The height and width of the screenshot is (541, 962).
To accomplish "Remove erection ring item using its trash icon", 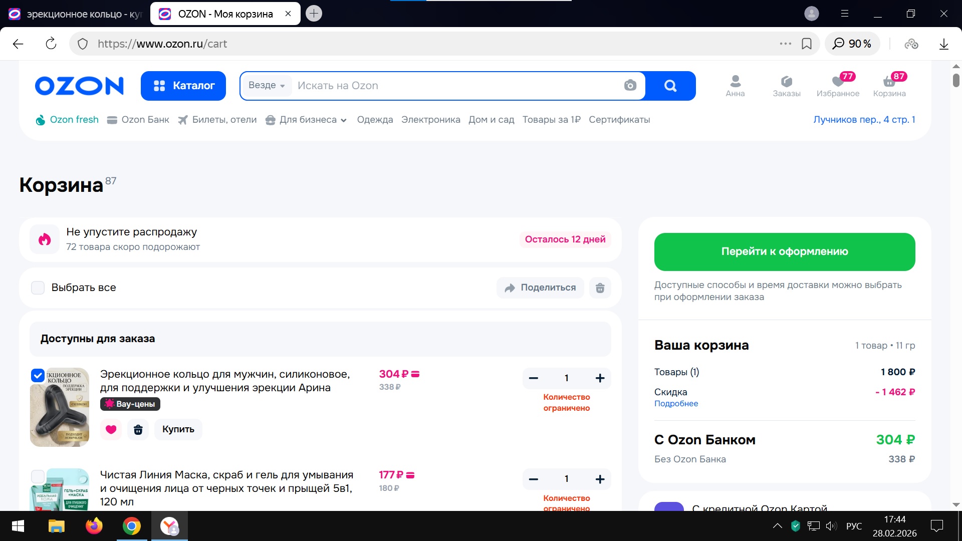I will pos(138,430).
